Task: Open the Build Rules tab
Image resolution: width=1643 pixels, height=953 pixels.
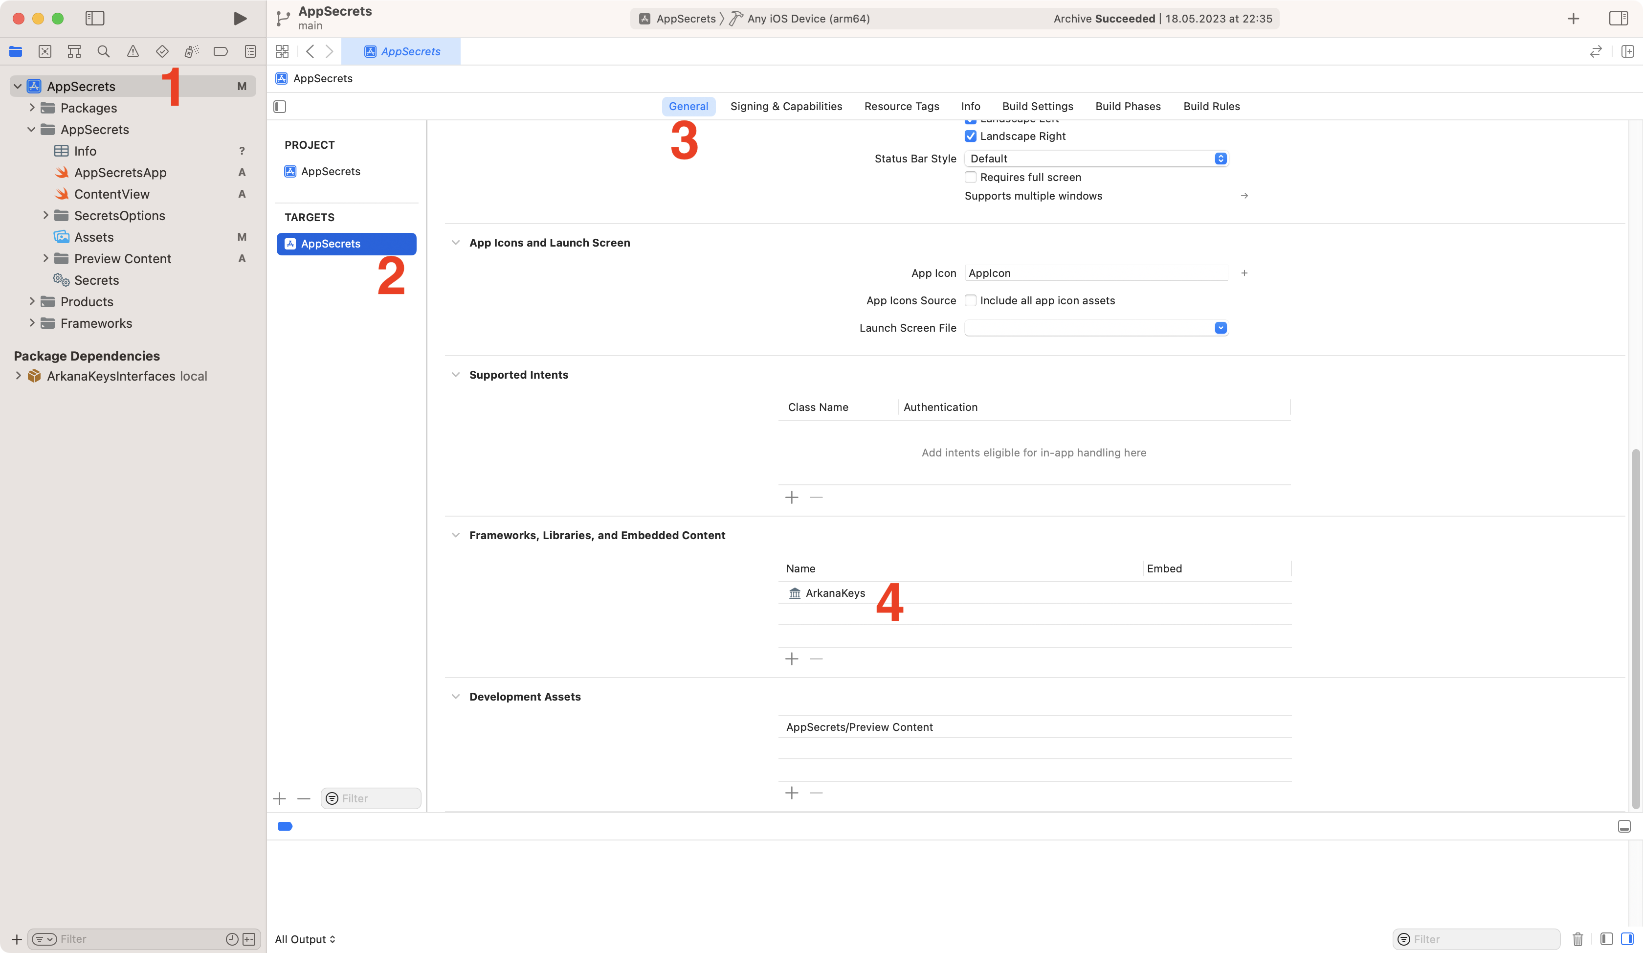Action: [x=1211, y=106]
